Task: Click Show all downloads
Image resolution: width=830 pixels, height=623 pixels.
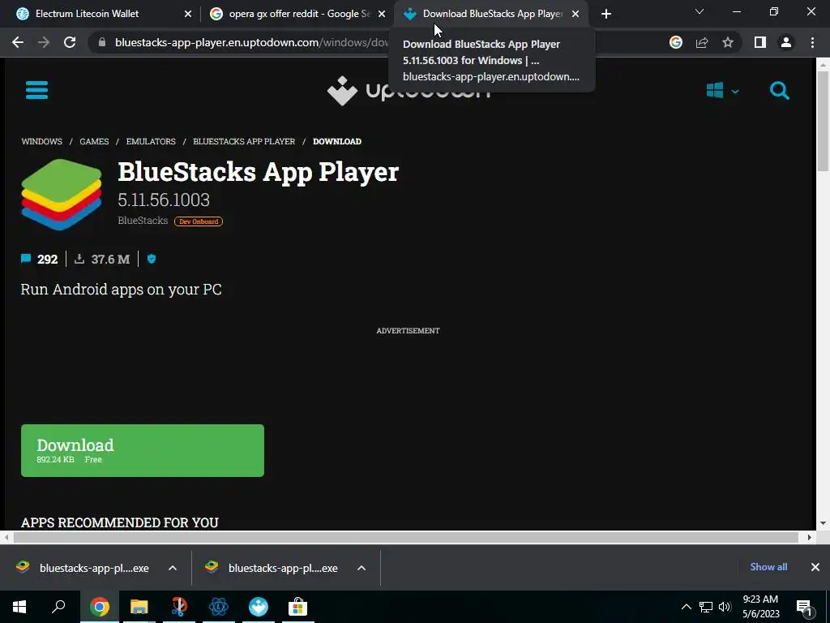Action: click(768, 567)
